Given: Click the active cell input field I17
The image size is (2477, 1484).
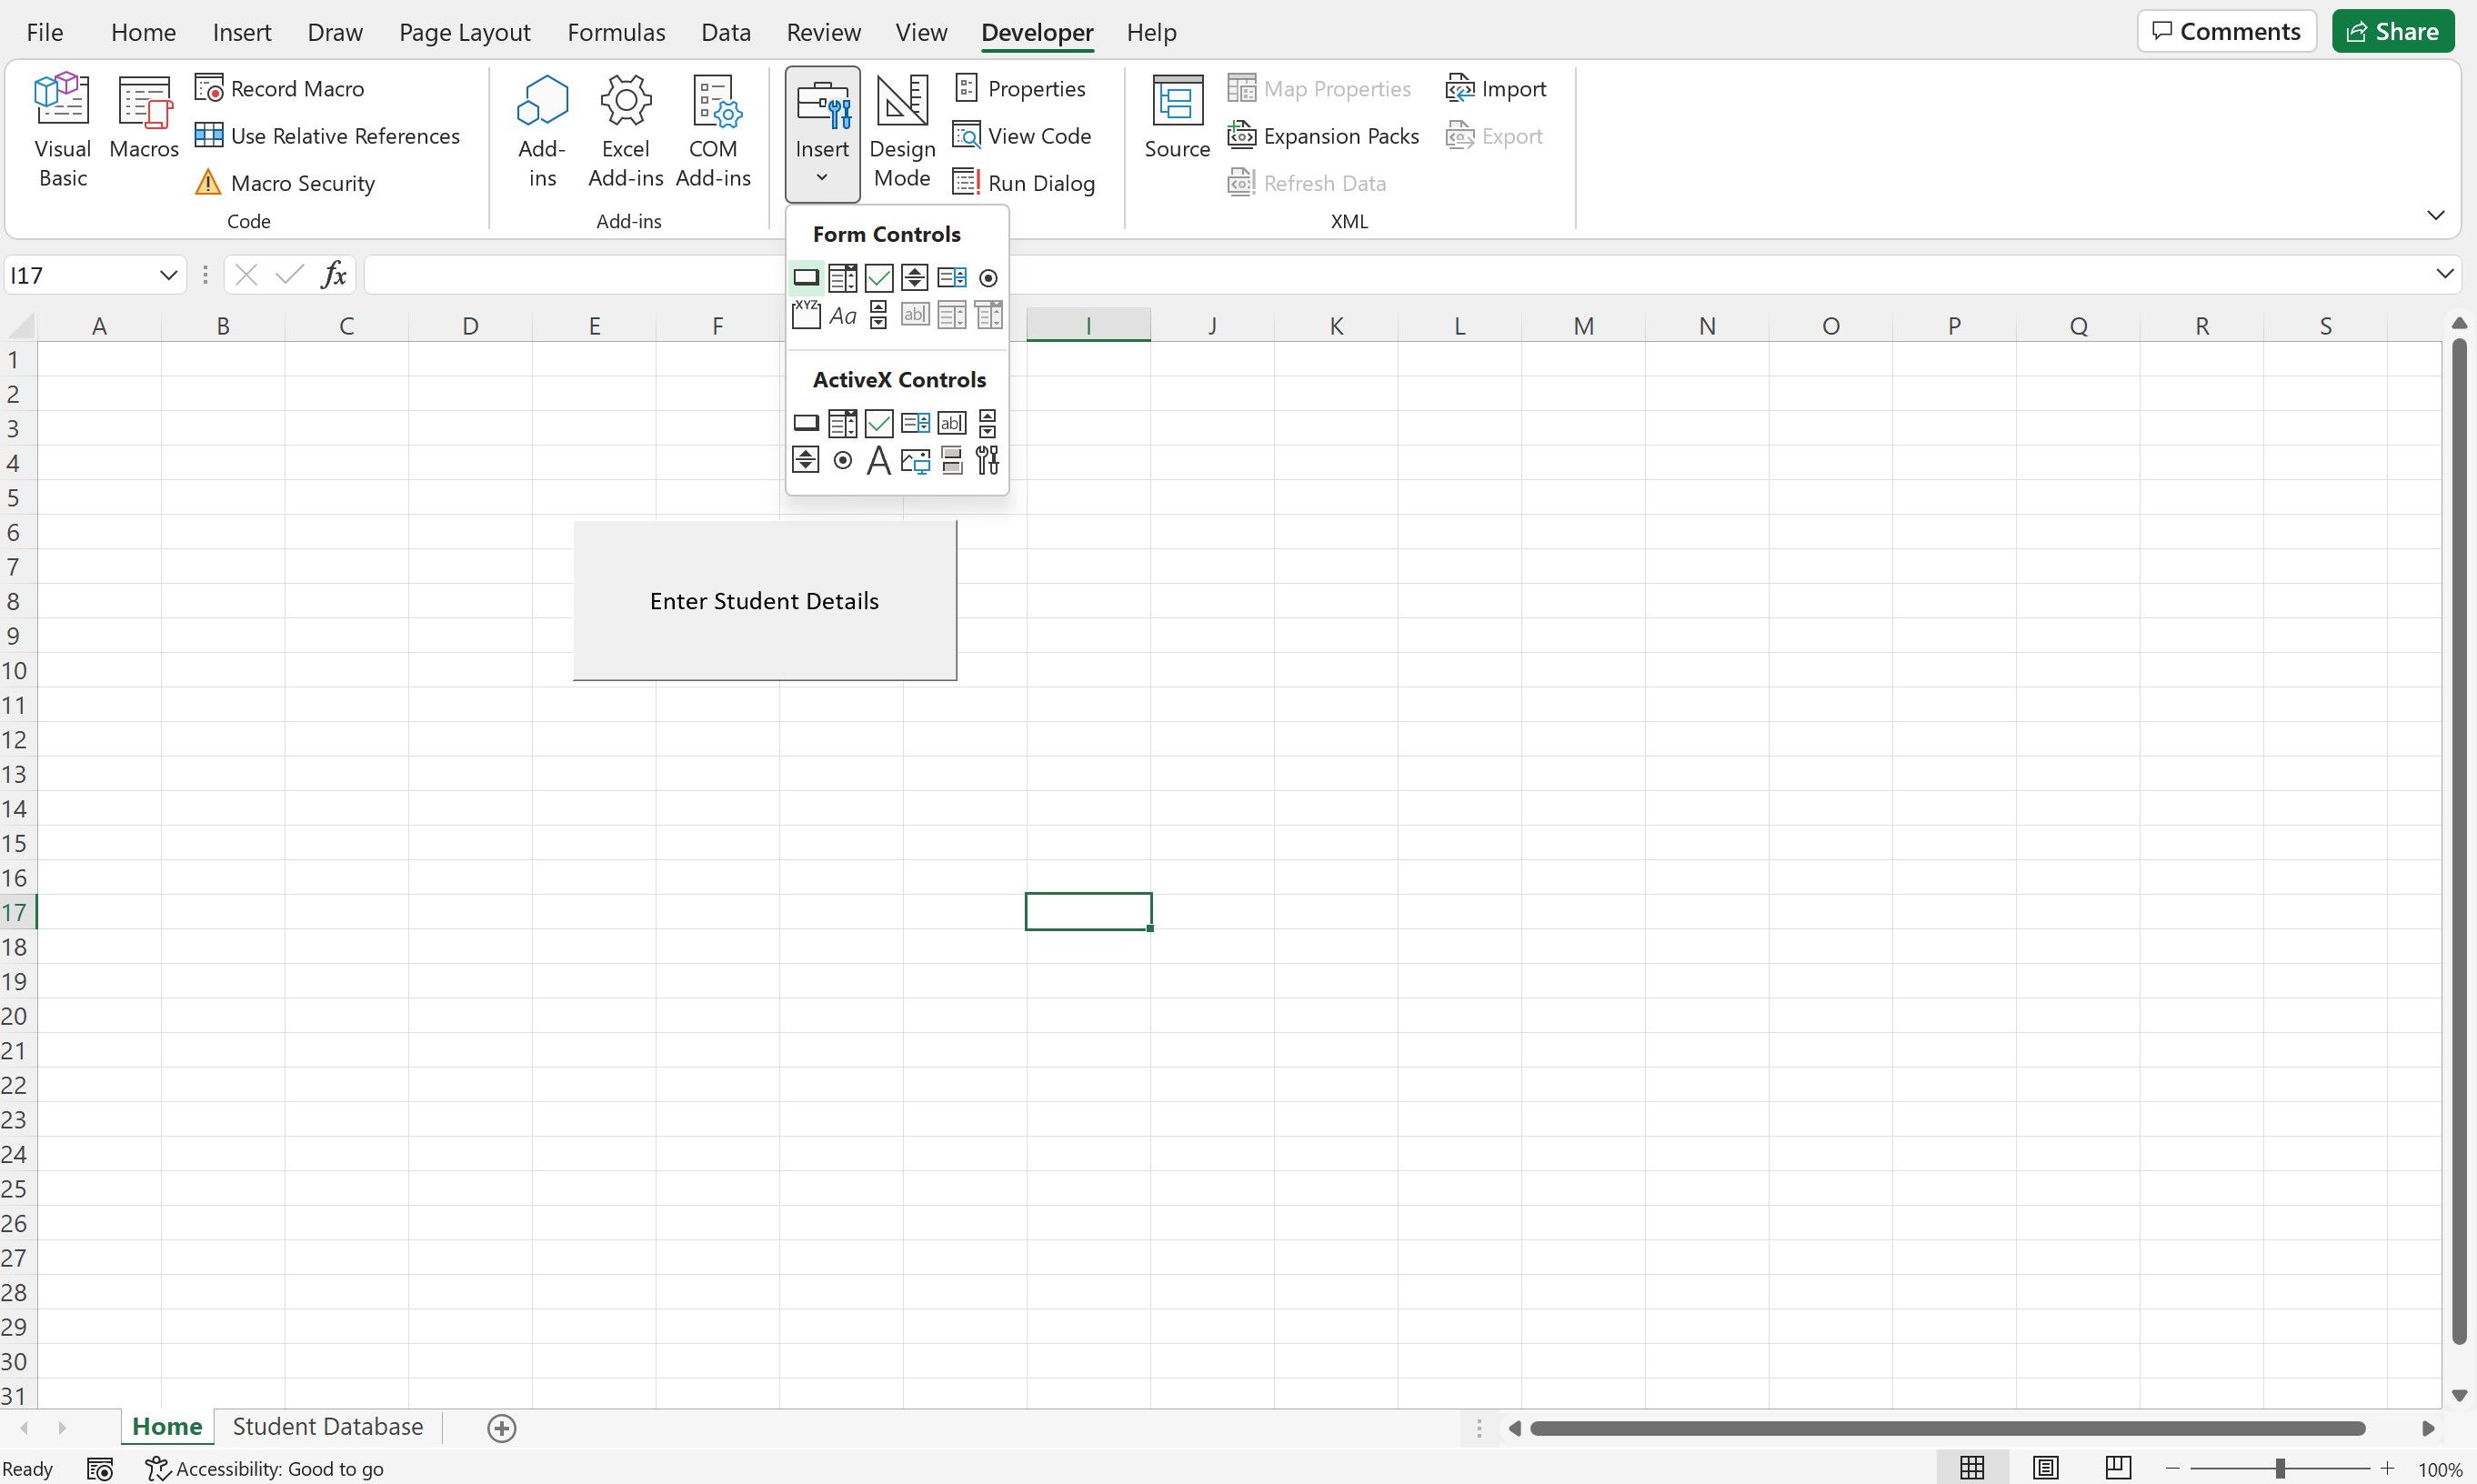Looking at the screenshot, I should pyautogui.click(x=1087, y=912).
